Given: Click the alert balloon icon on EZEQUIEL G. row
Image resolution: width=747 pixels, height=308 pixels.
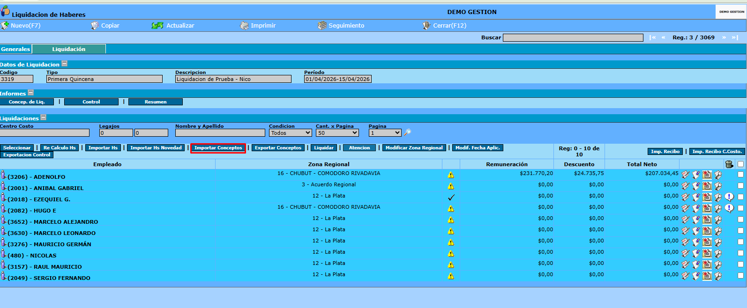Looking at the screenshot, I should pos(729,197).
